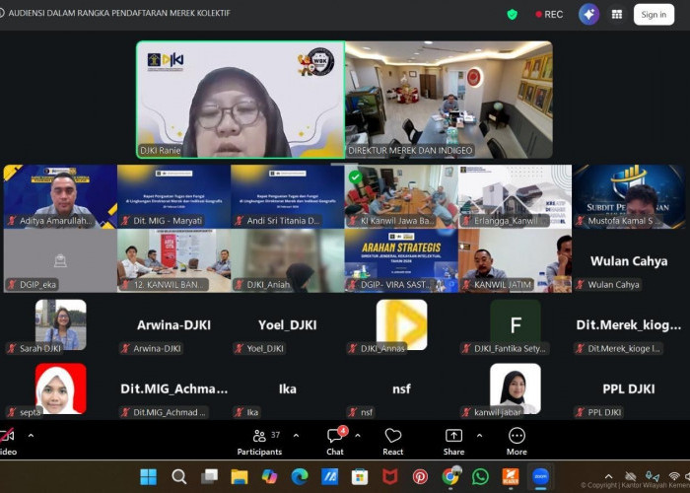Click muted mic icon beside Ika label
This screenshot has height=493, width=690.
click(239, 412)
